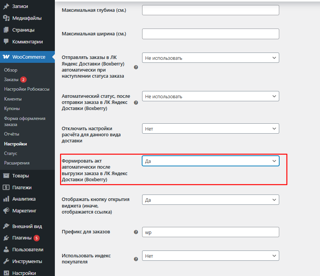Open the Клиенты submenu link
The height and width of the screenshot is (276, 320).
(x=13, y=99)
